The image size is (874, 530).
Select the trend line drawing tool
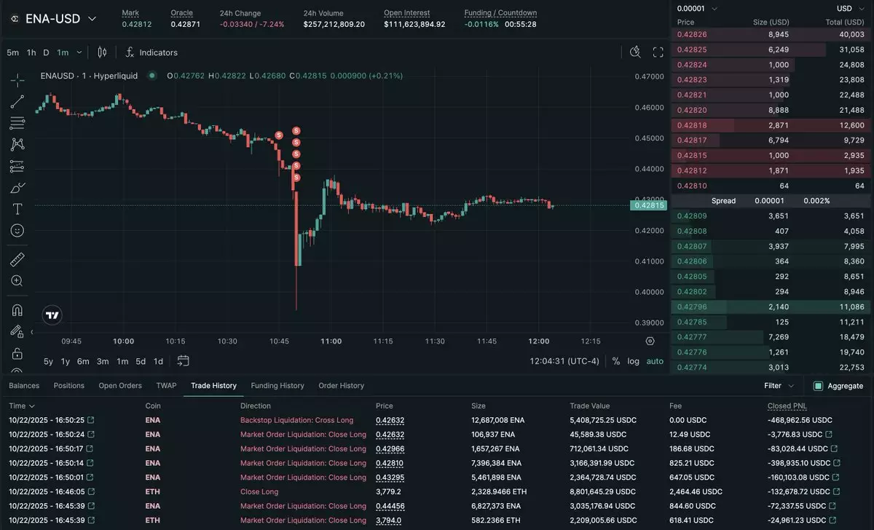coord(17,101)
